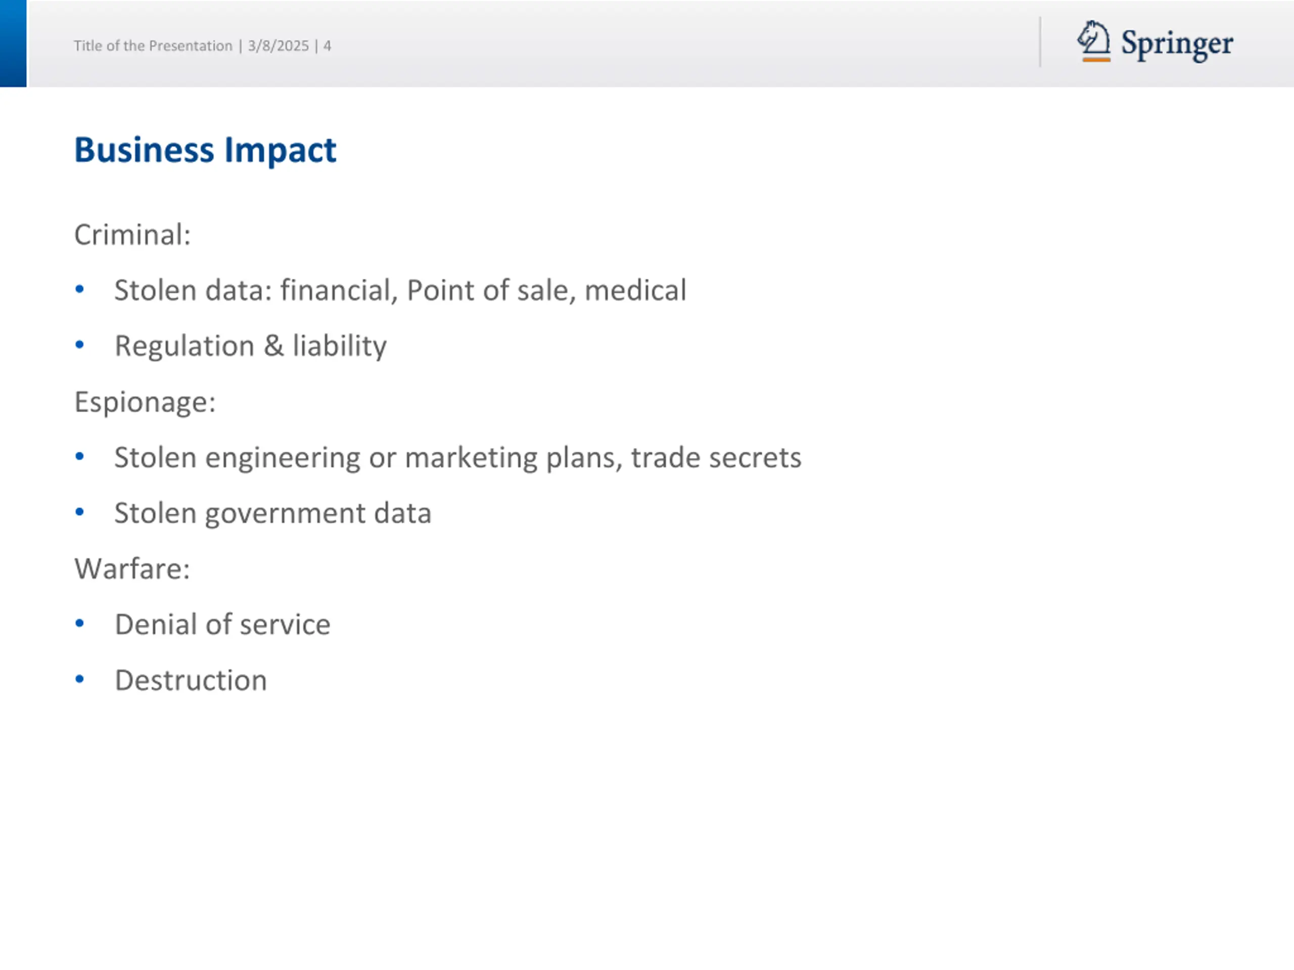Click the Criminal: heading
Screen dimensions: 1294x970
[x=132, y=235]
